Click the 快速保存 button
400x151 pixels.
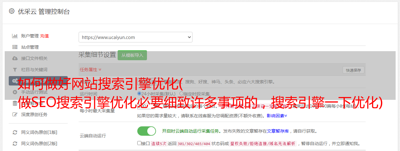354,70
